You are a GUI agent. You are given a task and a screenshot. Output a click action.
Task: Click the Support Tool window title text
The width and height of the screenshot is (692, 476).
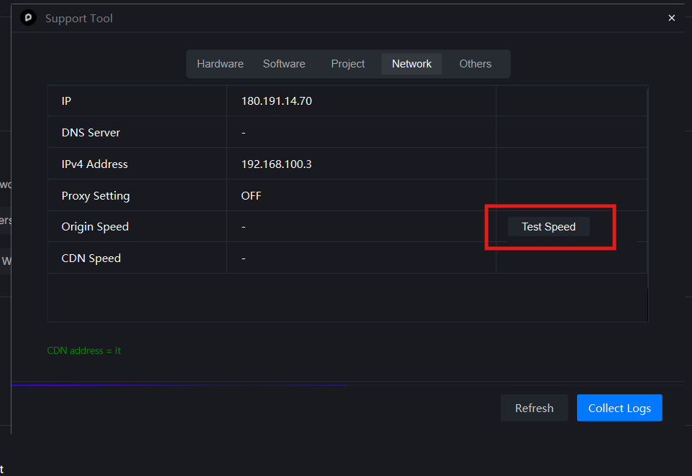click(79, 19)
